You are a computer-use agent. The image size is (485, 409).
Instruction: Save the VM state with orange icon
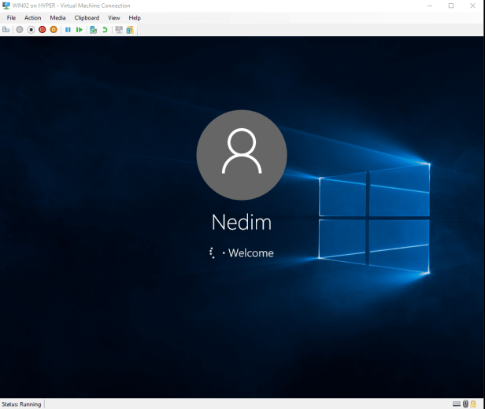[x=54, y=30]
